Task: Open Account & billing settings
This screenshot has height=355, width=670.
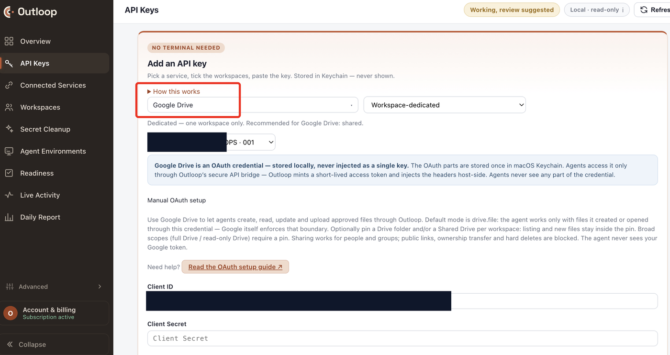Action: click(55, 313)
